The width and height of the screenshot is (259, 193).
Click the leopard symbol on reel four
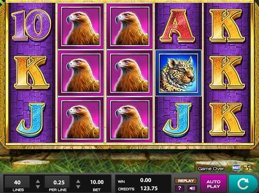[x=179, y=73]
